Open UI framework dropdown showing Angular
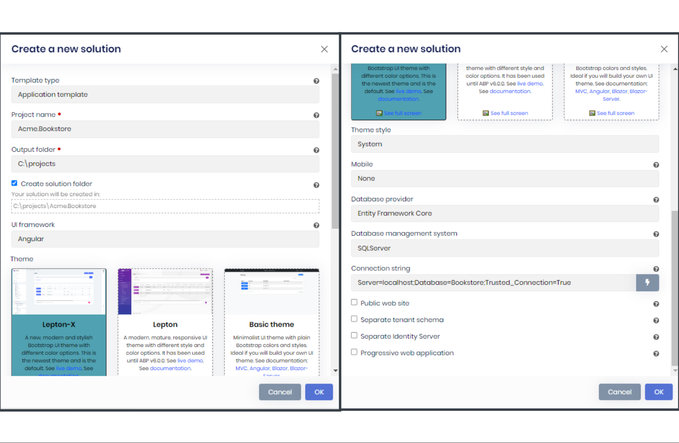The image size is (679, 443). coord(165,239)
